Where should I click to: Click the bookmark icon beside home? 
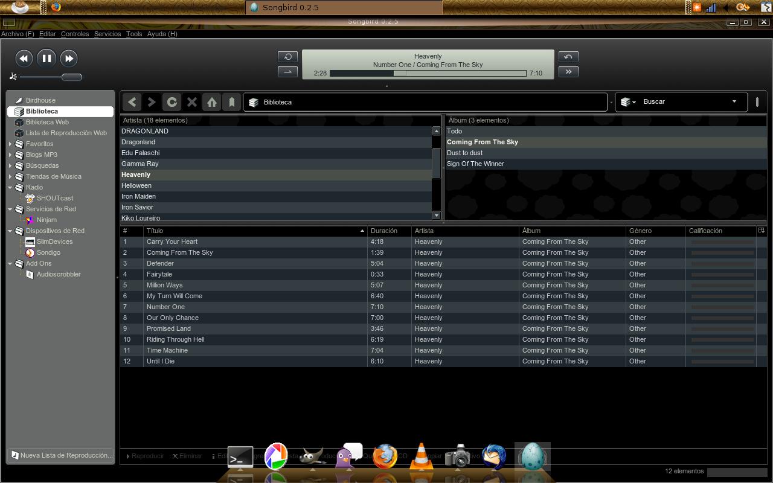tap(231, 102)
